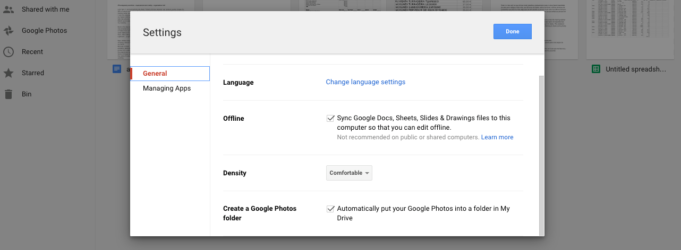Open Change language settings link

pos(365,82)
